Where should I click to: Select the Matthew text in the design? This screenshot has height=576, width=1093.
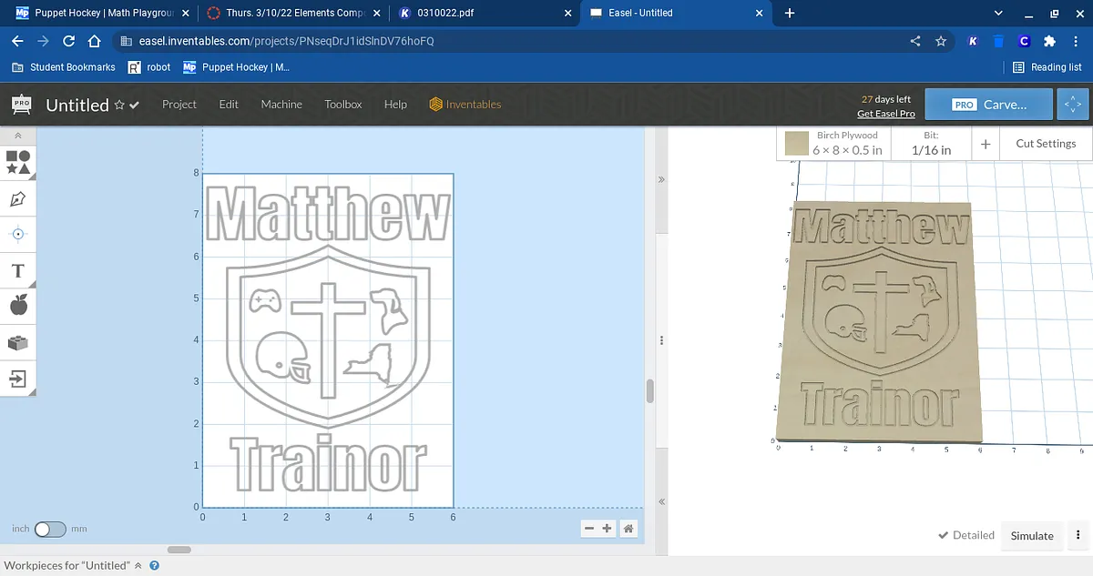coord(327,215)
